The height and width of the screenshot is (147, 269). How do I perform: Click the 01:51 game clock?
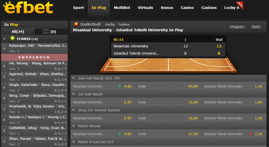119,40
